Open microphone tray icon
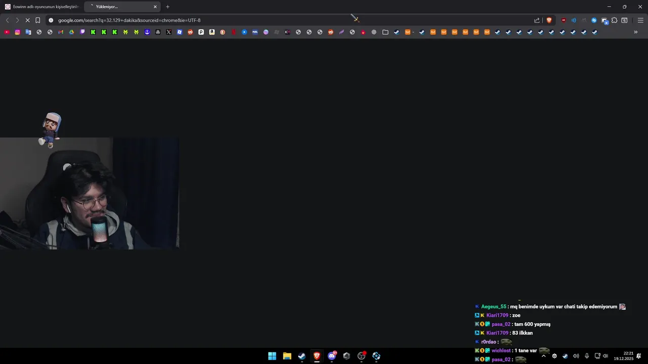Viewport: 648px width, 364px height. pos(587,356)
